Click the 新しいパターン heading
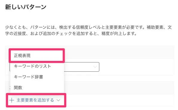 click(26, 7)
